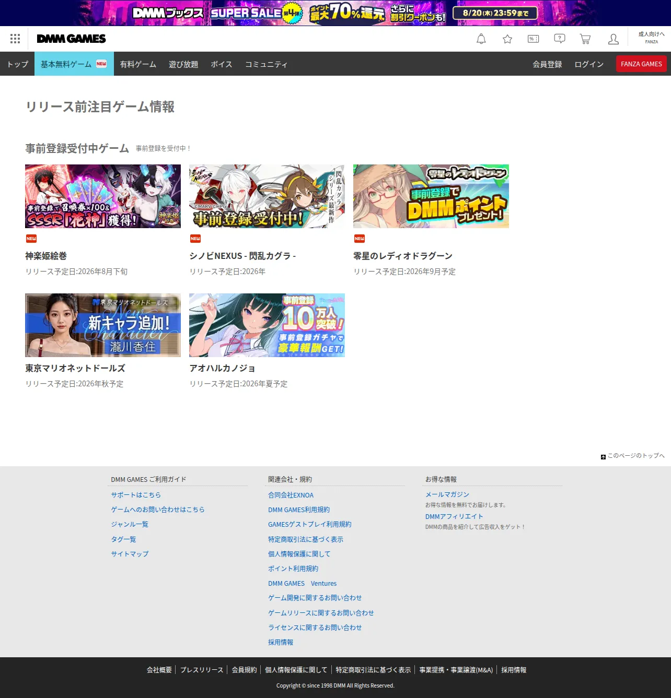This screenshot has width=671, height=698.
Task: Open help via question mark icon
Action: pyautogui.click(x=560, y=39)
